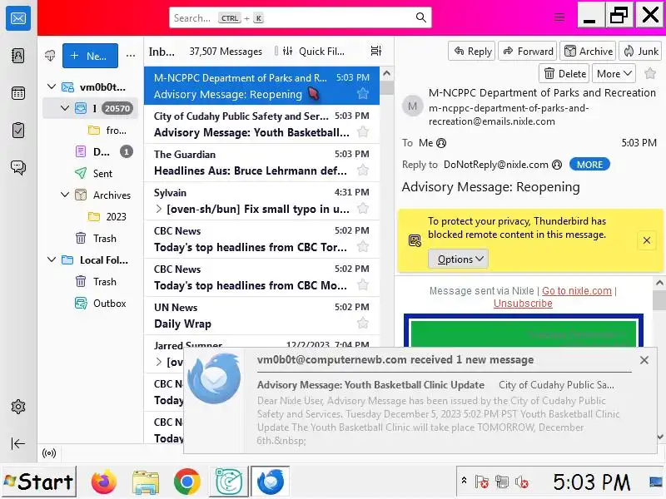Collapse the Inbox folder

[65, 108]
